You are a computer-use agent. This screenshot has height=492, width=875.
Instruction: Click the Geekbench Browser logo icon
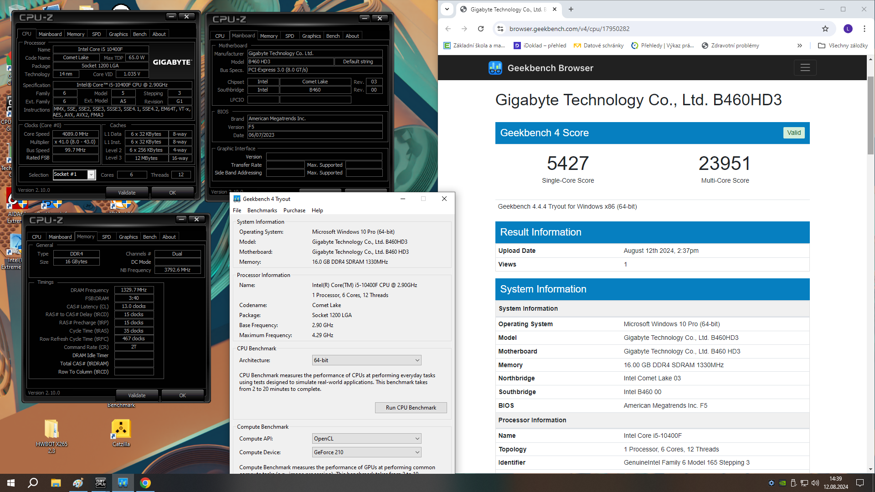[x=495, y=68]
